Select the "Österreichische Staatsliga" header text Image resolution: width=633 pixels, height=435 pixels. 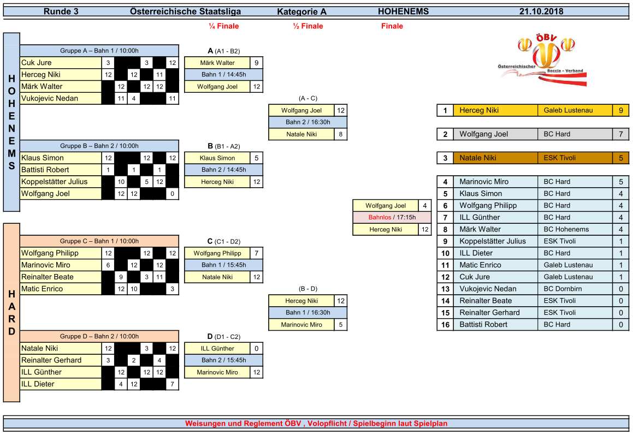tap(185, 11)
